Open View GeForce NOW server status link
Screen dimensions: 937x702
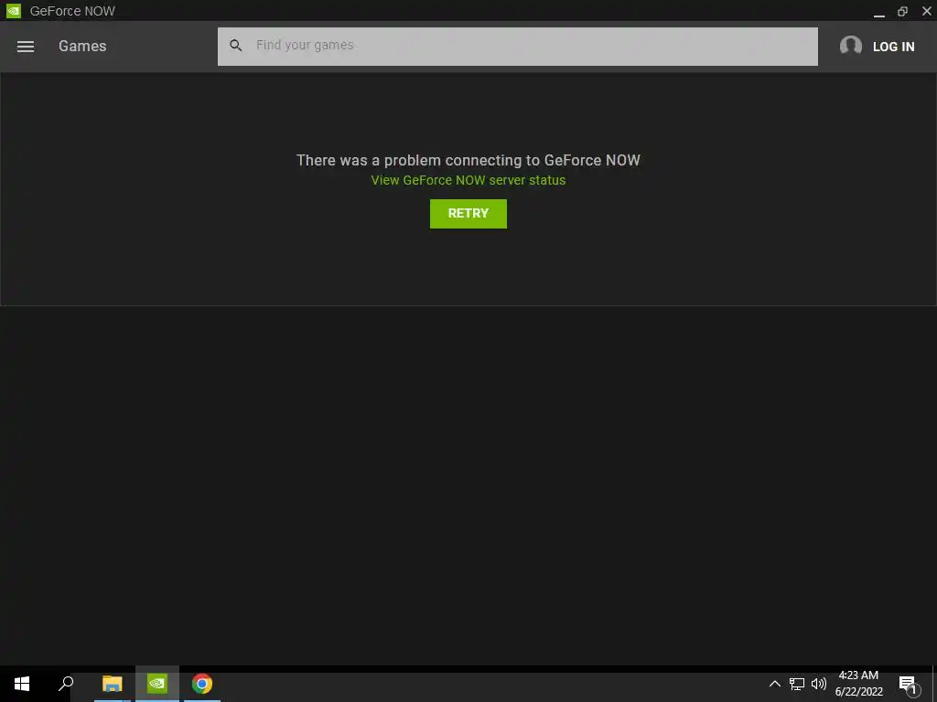pos(468,180)
